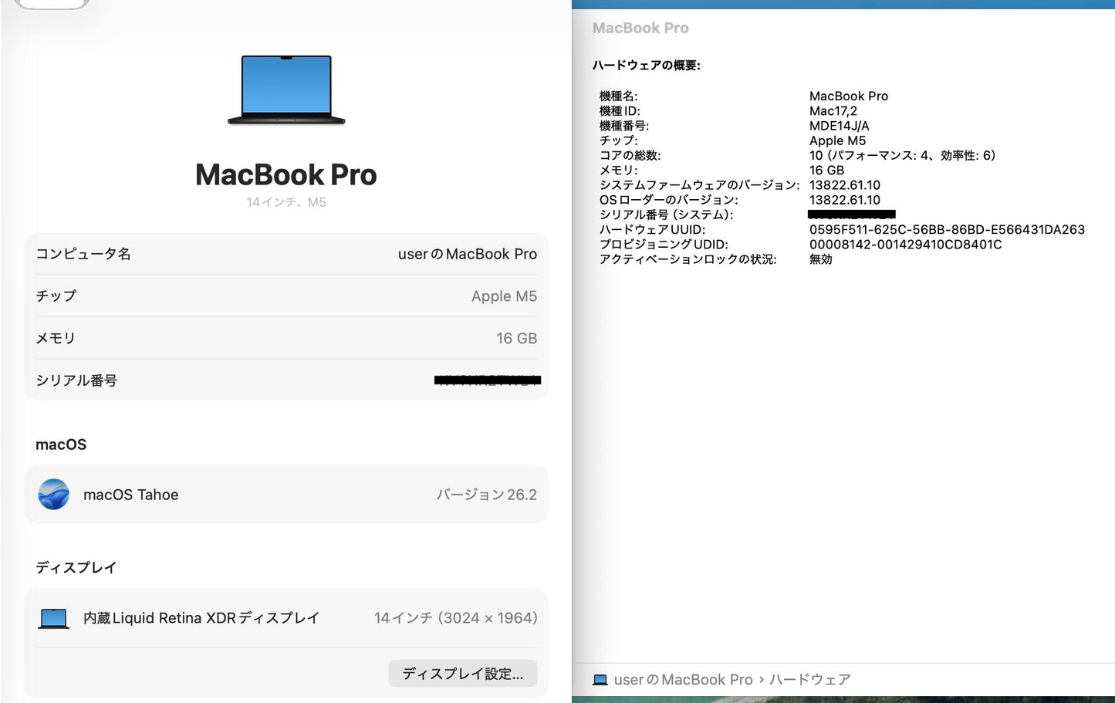This screenshot has width=1115, height=703.
Task: Click the '14インチ、M5' subtitle under the title
Action: click(286, 202)
